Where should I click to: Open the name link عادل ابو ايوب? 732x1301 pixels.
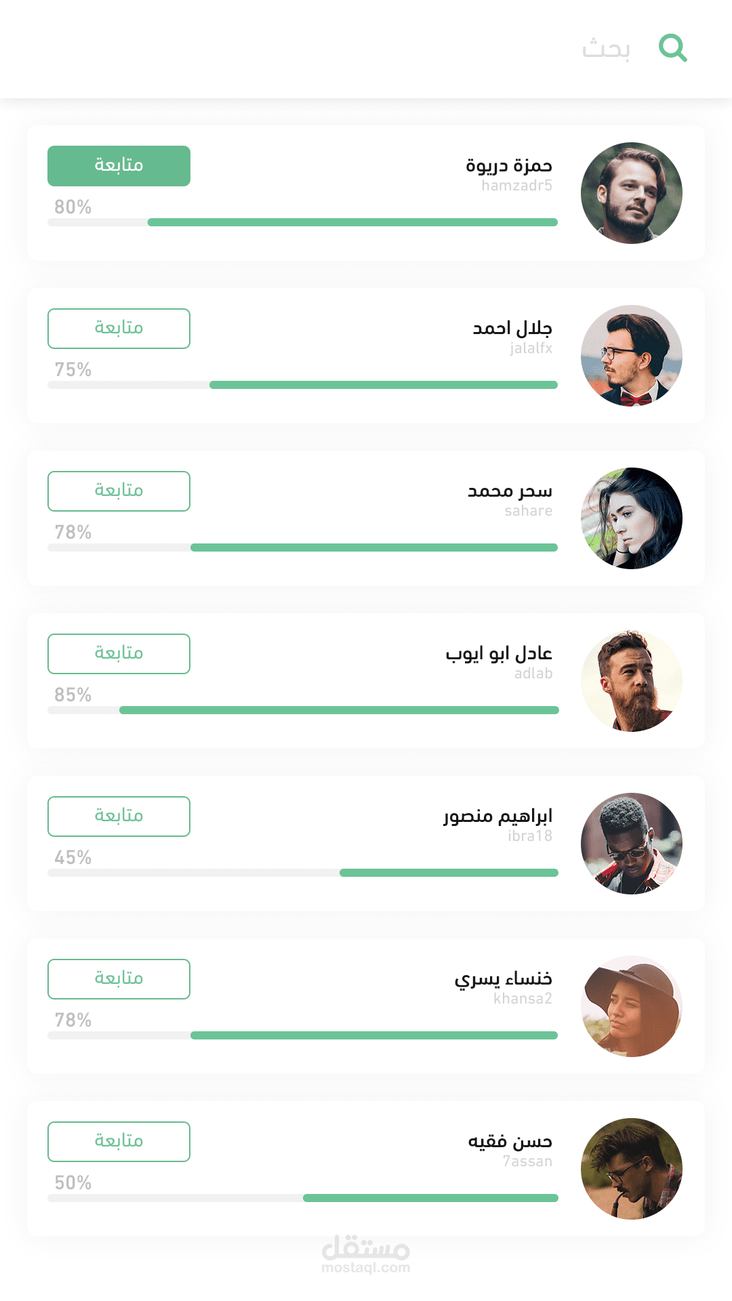(x=499, y=654)
